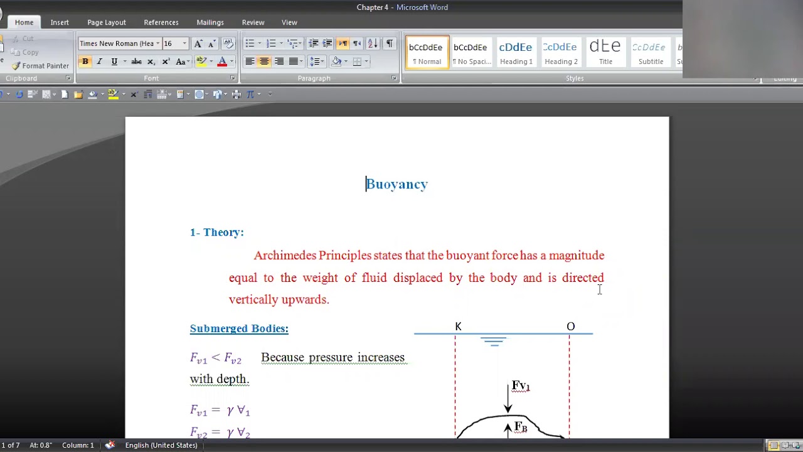Expand Clipboard pane launcher
Image resolution: width=803 pixels, height=452 pixels.
coord(68,78)
